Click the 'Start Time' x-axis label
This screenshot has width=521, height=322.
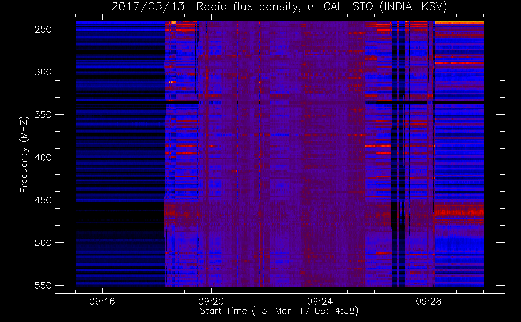click(x=279, y=311)
